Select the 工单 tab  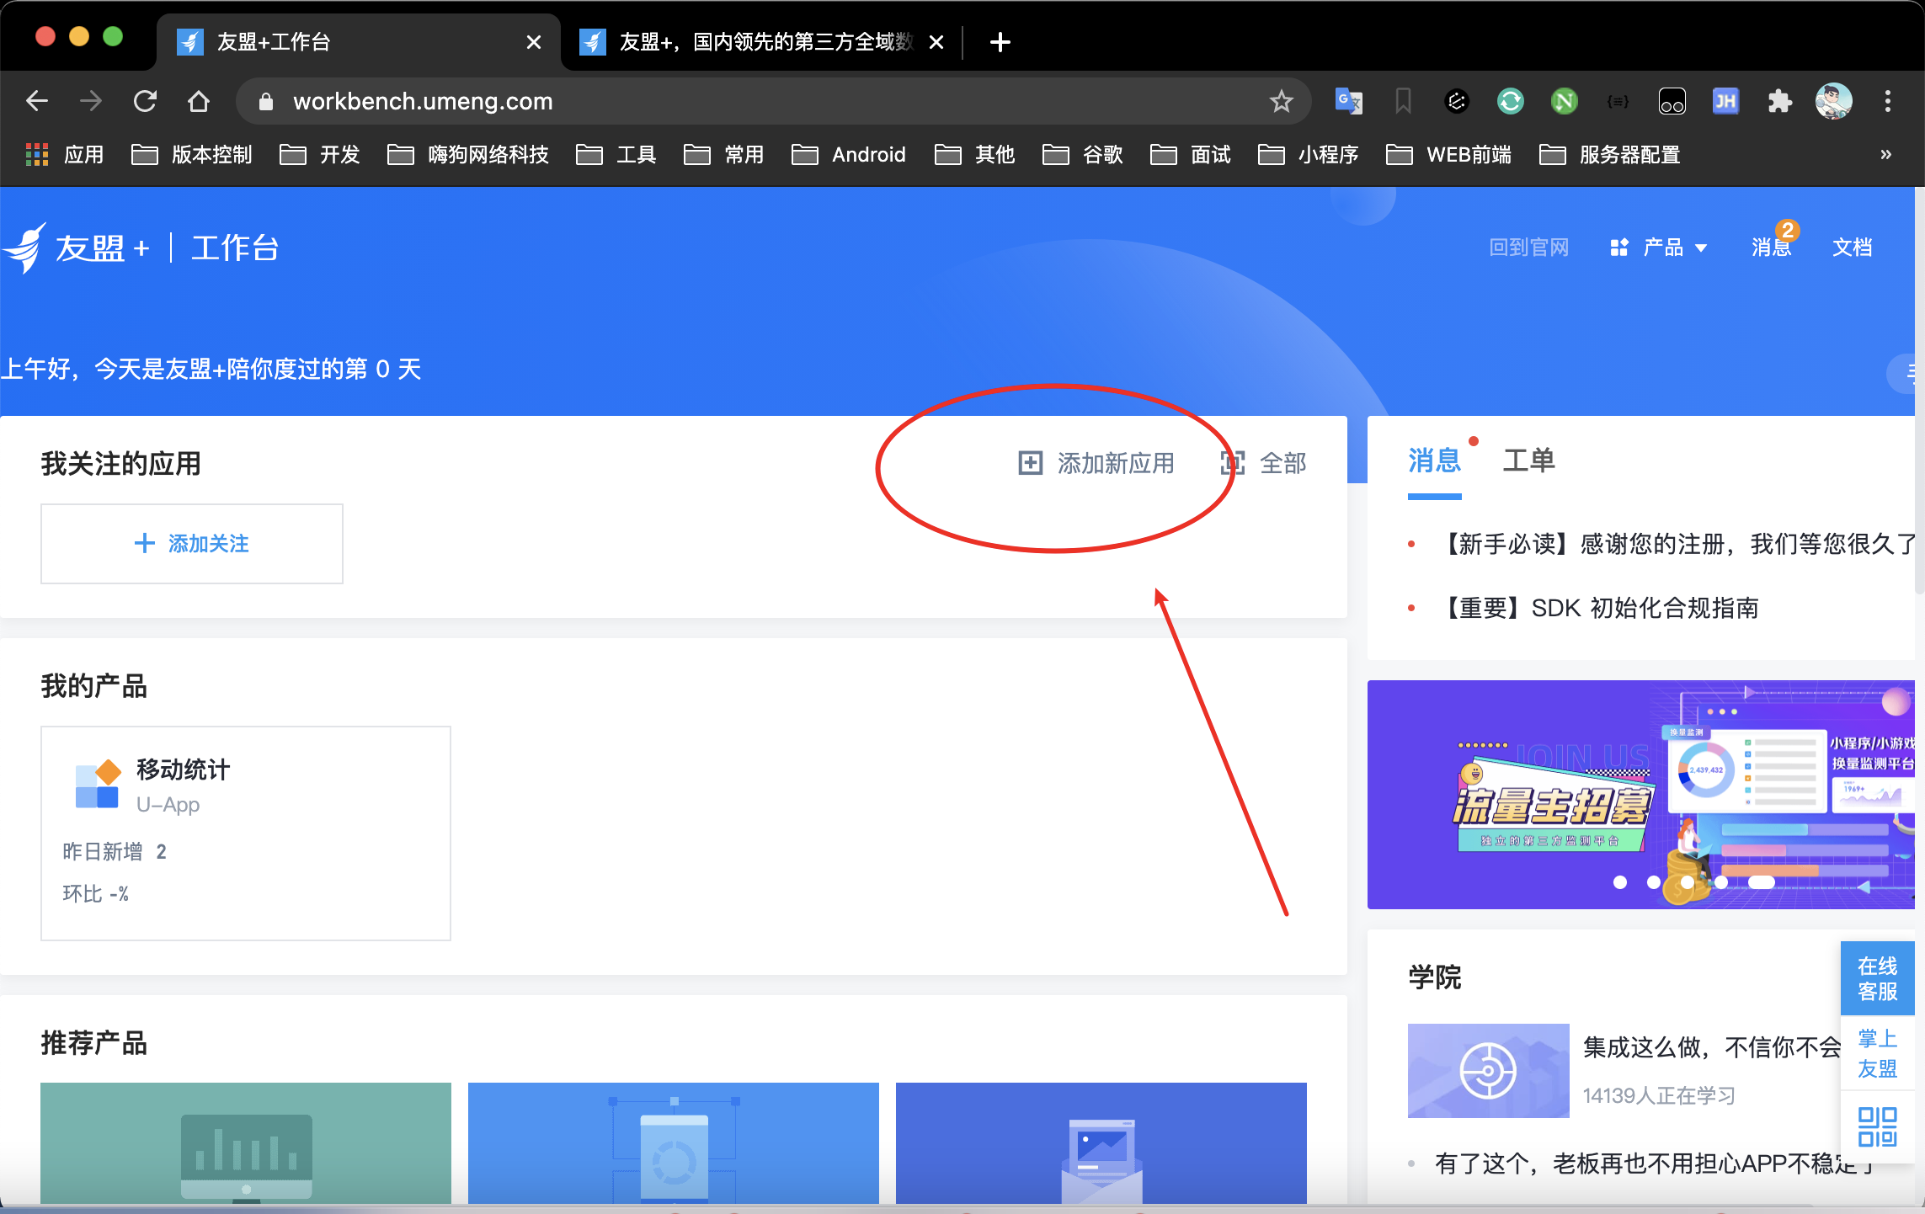pyautogui.click(x=1528, y=461)
